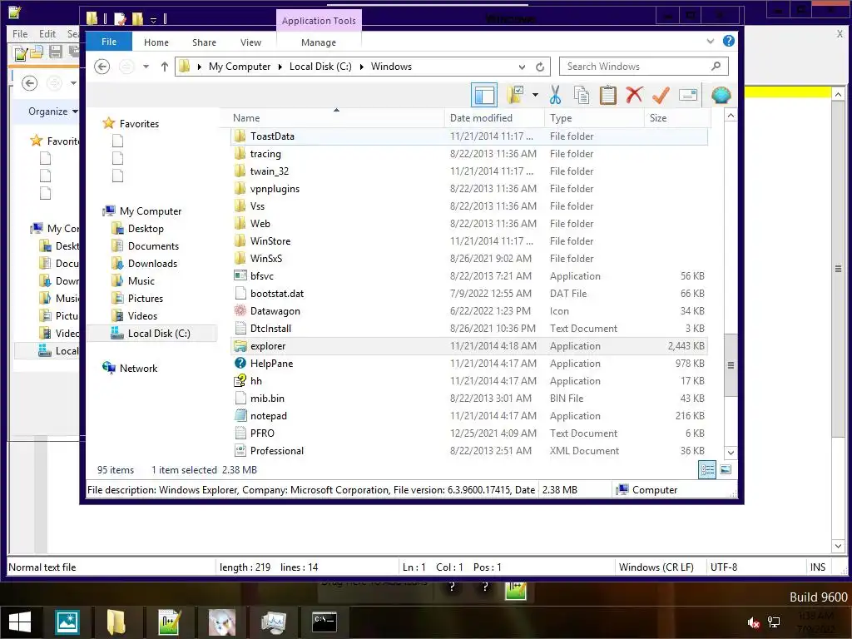Sort by the Type column header
Image resolution: width=852 pixels, height=639 pixels.
[594, 118]
